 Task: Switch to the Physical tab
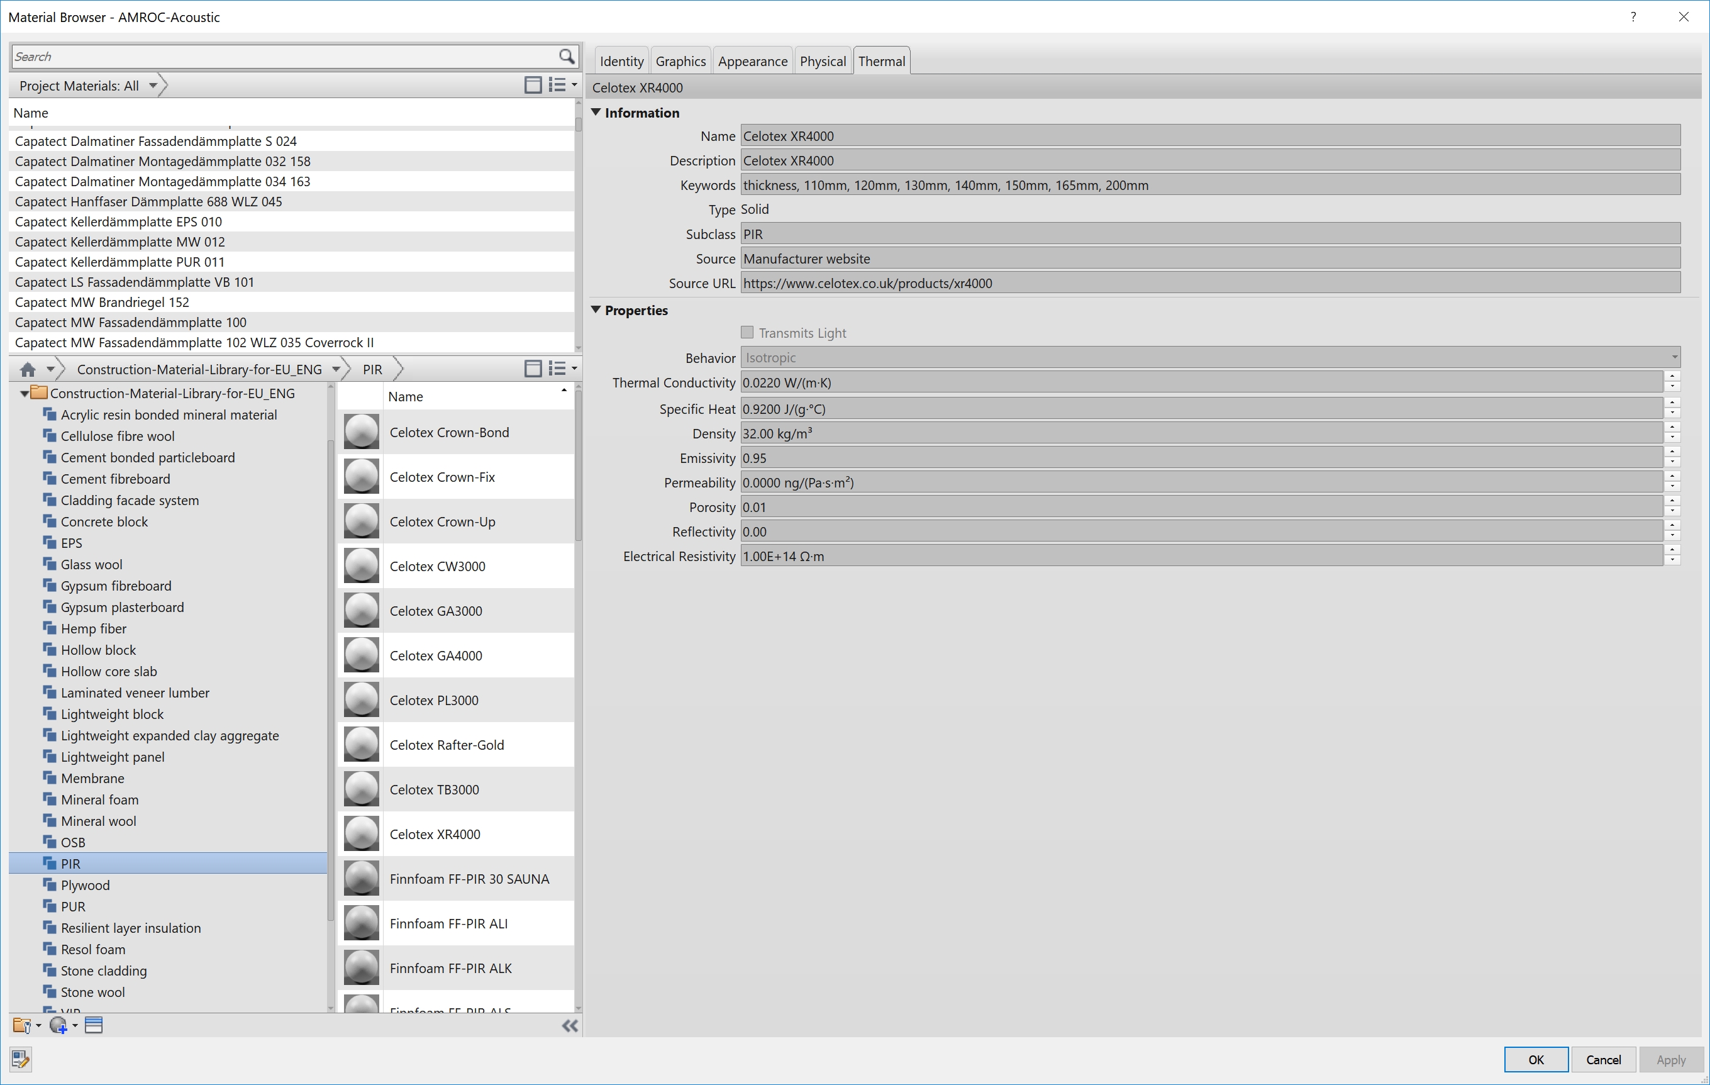click(x=823, y=61)
